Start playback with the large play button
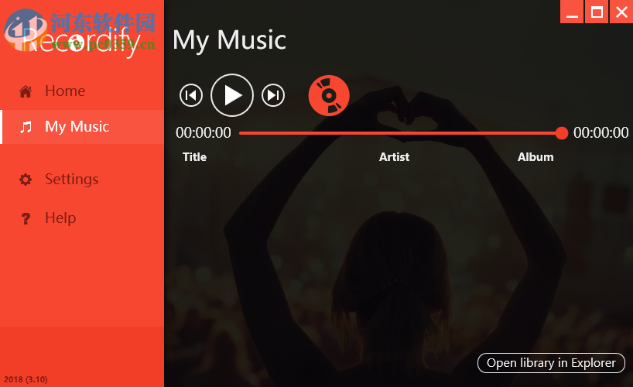633x387 pixels. (x=232, y=95)
